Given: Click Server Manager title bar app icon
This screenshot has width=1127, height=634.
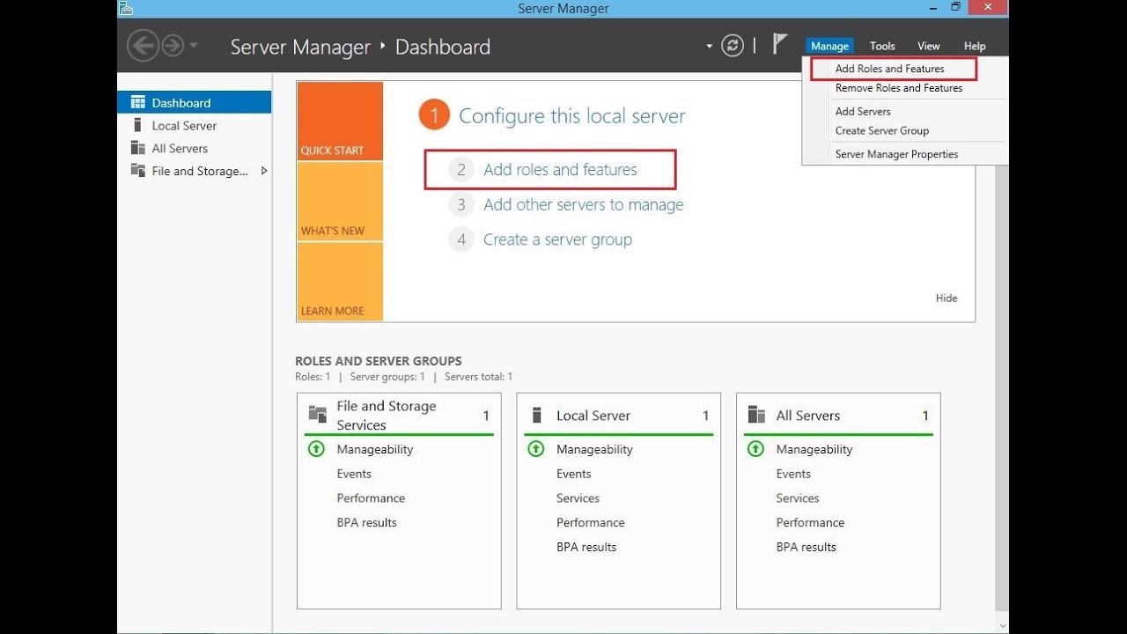Looking at the screenshot, I should pyautogui.click(x=126, y=8).
